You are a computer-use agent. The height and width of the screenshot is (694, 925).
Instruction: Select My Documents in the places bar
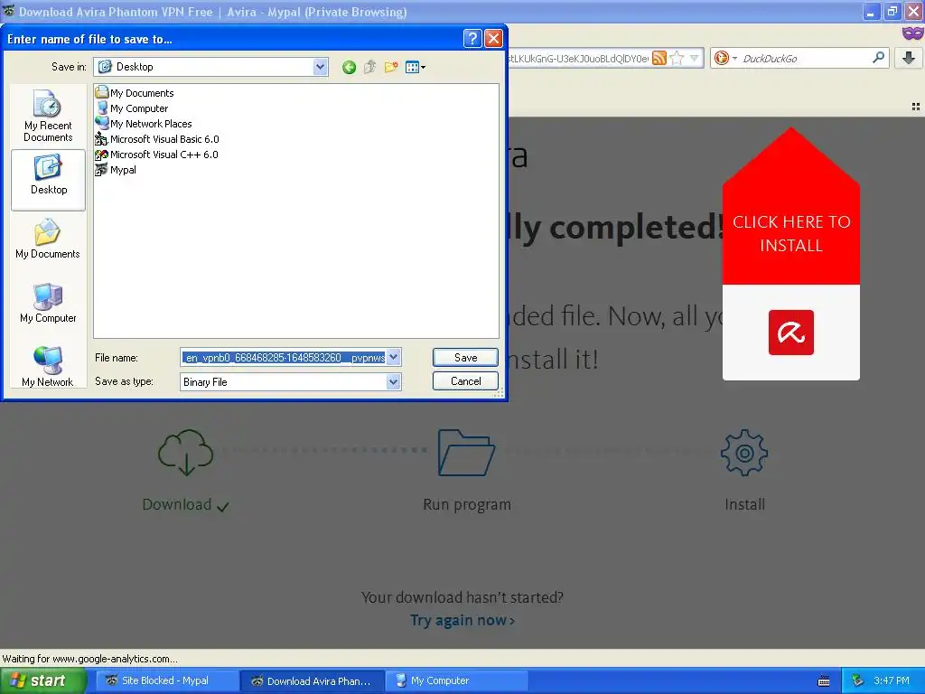pyautogui.click(x=48, y=239)
